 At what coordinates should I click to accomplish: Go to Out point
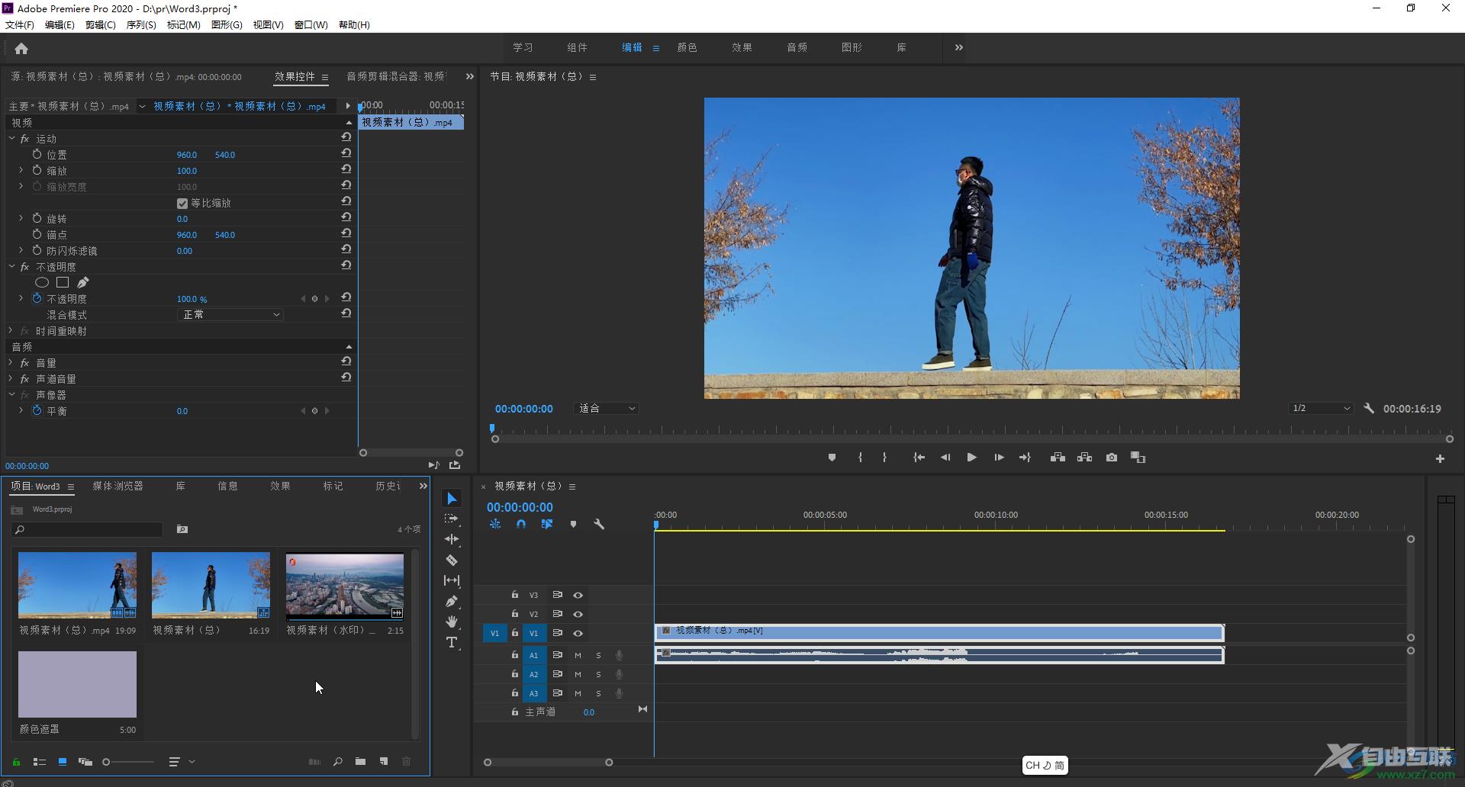1025,458
